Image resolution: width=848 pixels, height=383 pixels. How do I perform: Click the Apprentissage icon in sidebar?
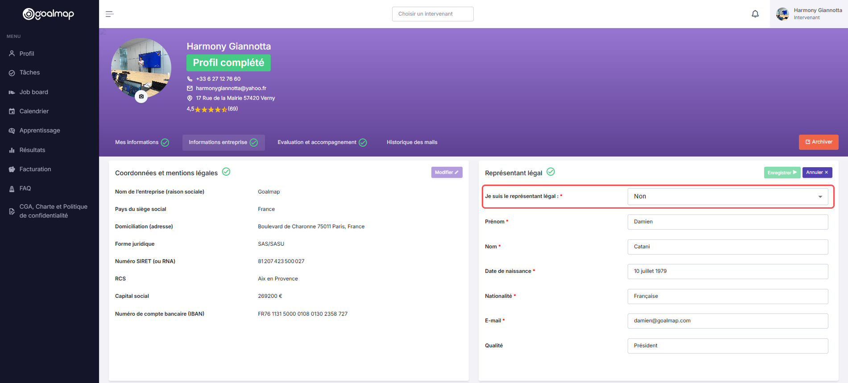point(12,131)
